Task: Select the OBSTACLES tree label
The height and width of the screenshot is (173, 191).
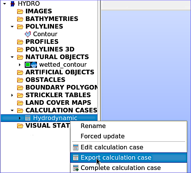Action: [x=45, y=80]
